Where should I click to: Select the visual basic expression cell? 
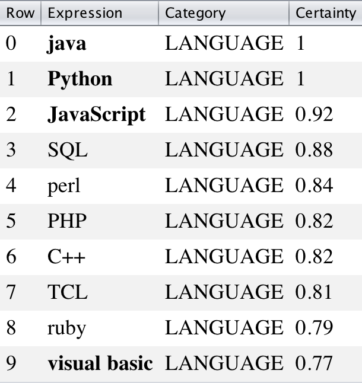coord(100,363)
